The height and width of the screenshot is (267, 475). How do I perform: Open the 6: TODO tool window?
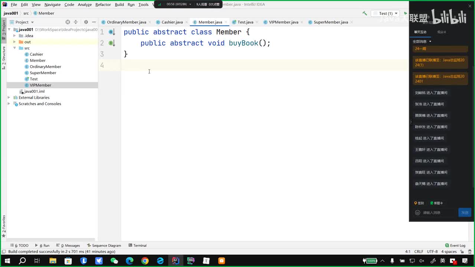coord(19,245)
